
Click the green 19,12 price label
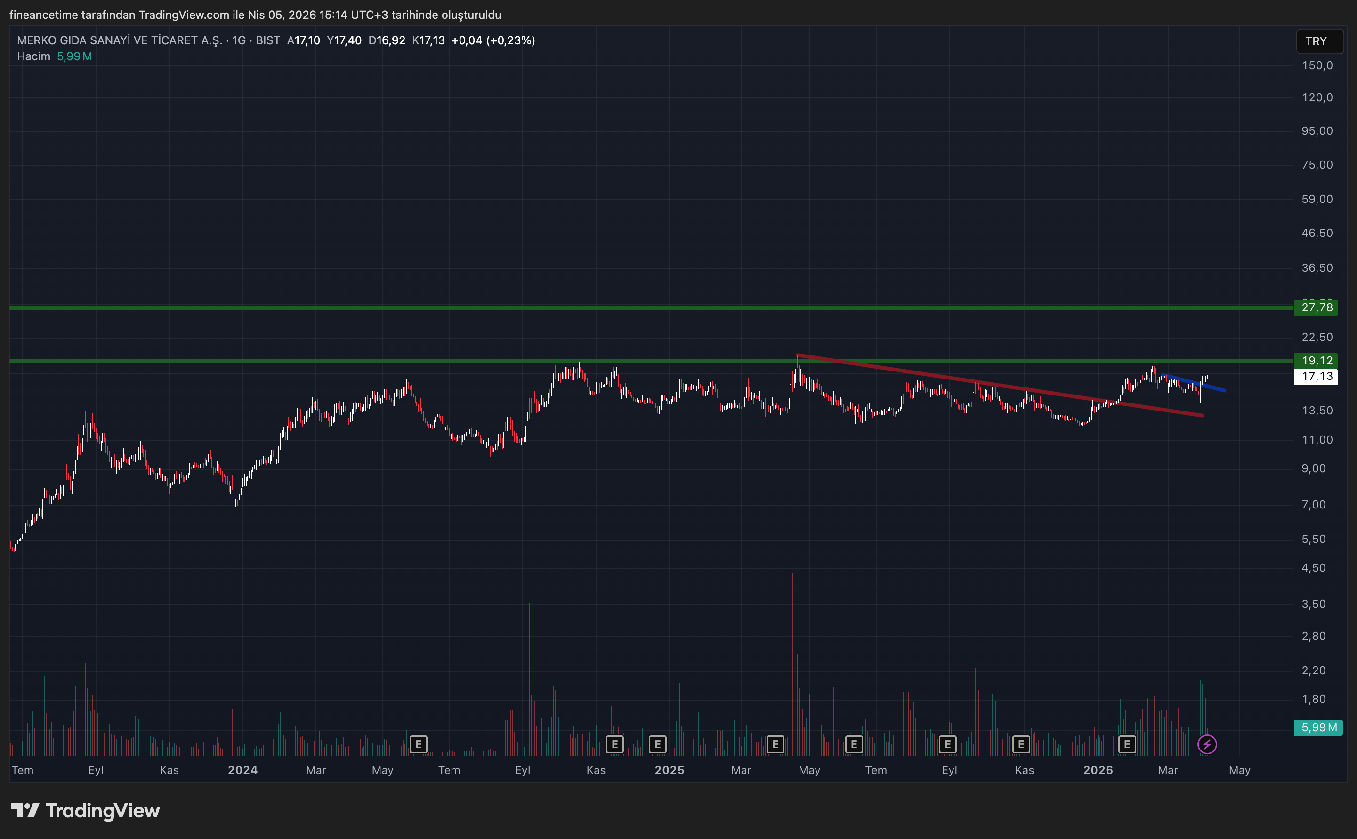(x=1316, y=361)
